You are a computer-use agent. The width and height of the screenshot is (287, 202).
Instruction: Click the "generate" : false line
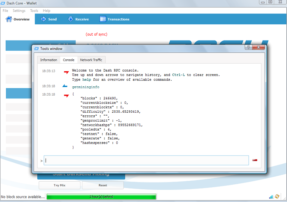pyautogui.click(x=100, y=138)
